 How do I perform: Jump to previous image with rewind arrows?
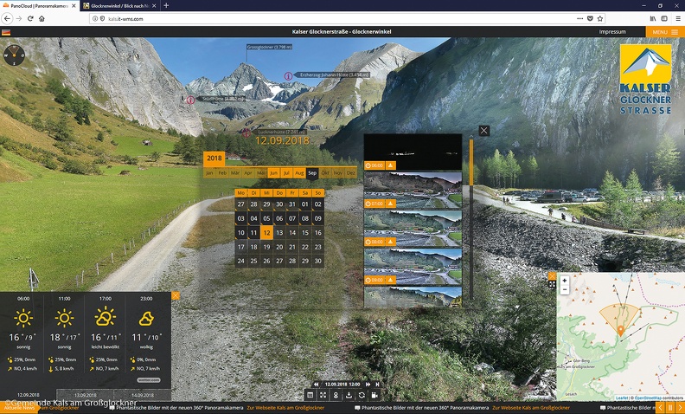pyautogui.click(x=317, y=385)
